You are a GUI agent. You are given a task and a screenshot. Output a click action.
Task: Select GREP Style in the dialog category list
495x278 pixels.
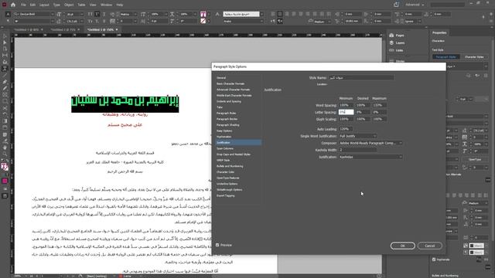(x=223, y=160)
